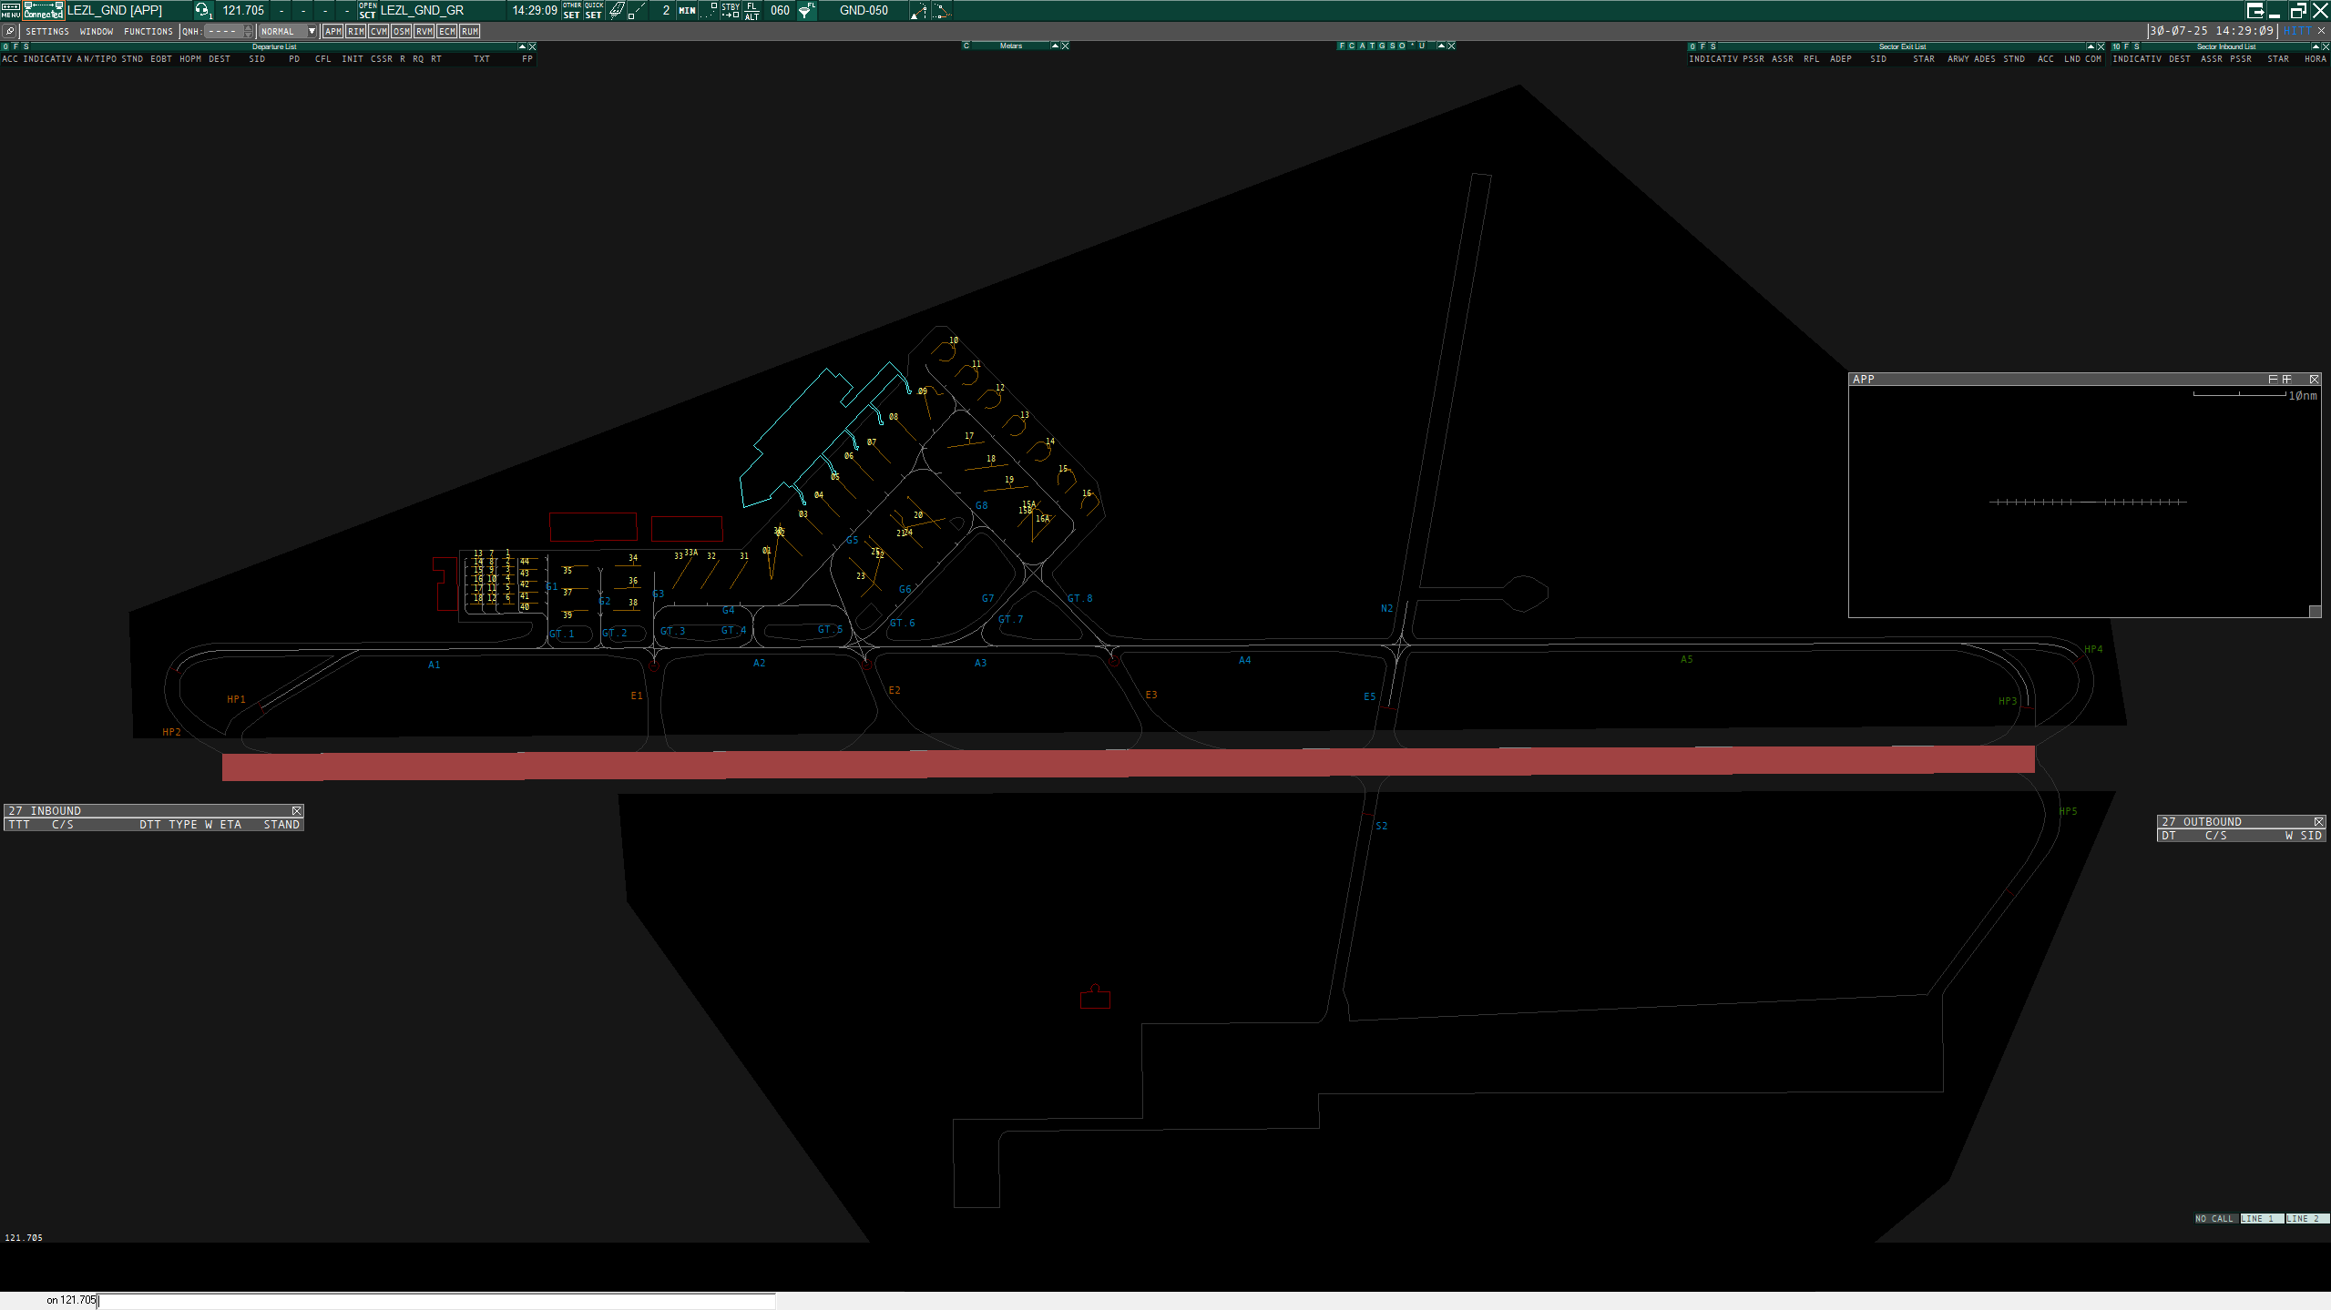Click F option on Sector Exit List
This screenshot has height=1310, width=2331.
[x=1702, y=46]
